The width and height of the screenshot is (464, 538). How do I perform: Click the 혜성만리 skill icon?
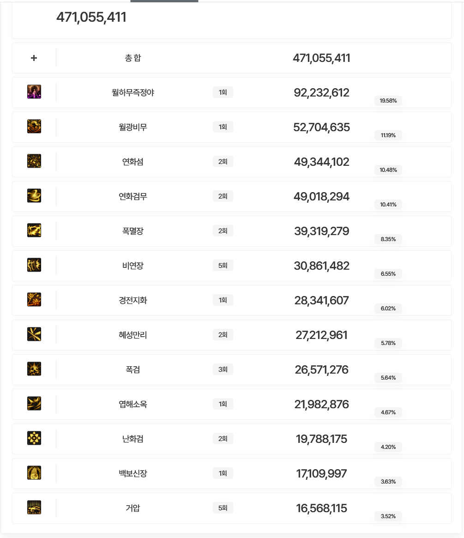tap(34, 334)
